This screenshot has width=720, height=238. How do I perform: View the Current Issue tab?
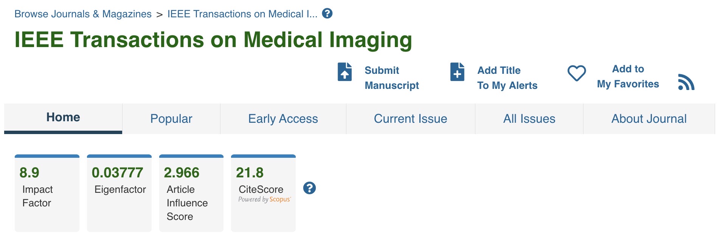point(410,119)
